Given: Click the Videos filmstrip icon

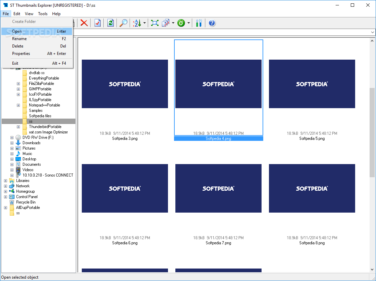Looking at the screenshot, I should pos(18,170).
